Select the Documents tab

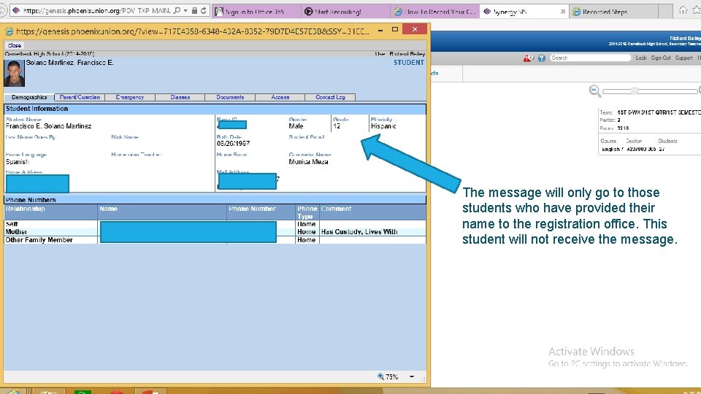click(230, 97)
